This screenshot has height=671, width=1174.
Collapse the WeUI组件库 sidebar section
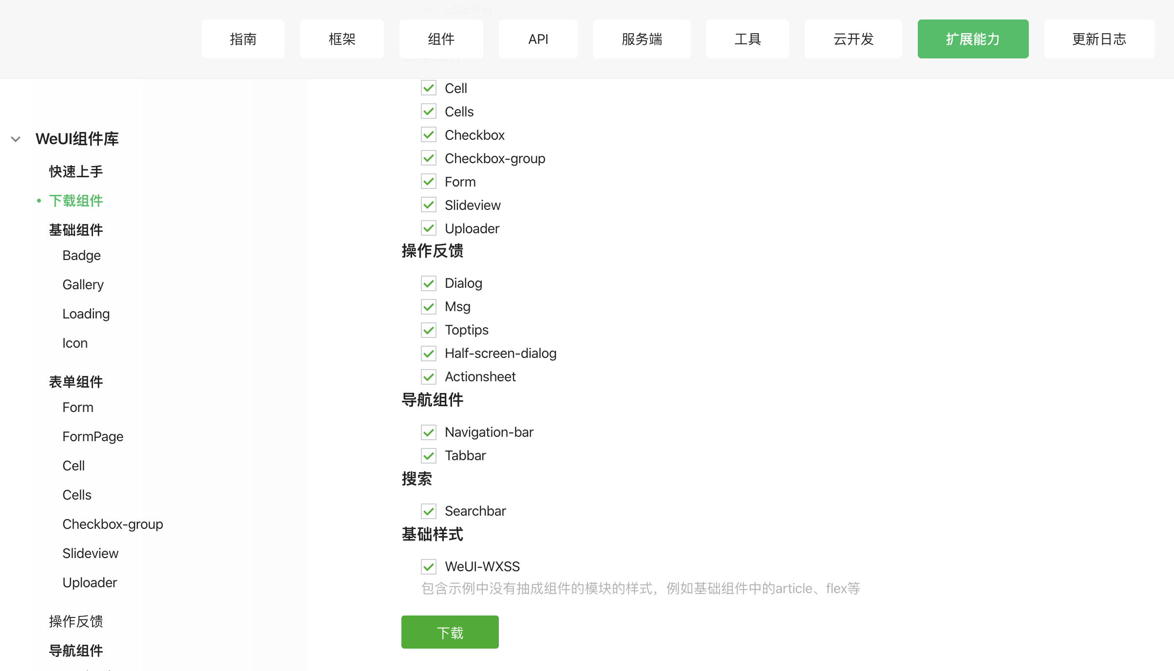pyautogui.click(x=16, y=139)
